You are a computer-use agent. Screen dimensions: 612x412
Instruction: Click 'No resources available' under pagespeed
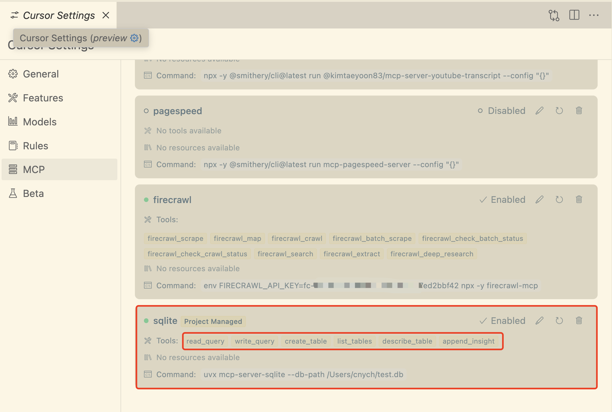click(x=198, y=148)
